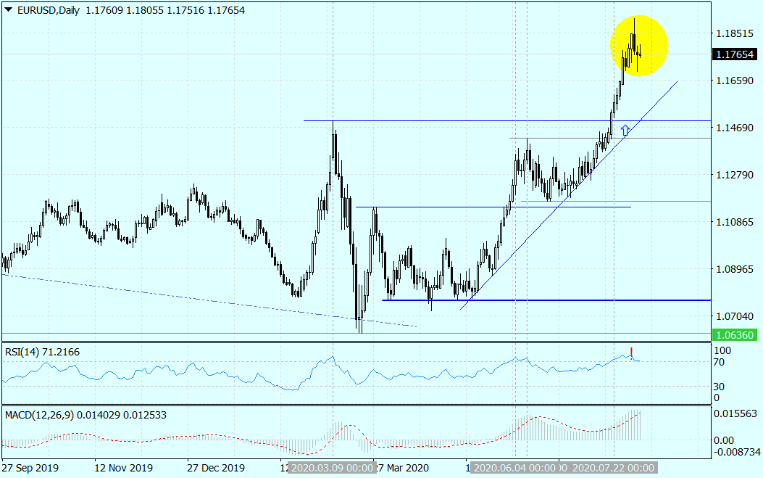Select the MACD scale value -0.008734
This screenshot has height=478, width=763.
coord(737,452)
